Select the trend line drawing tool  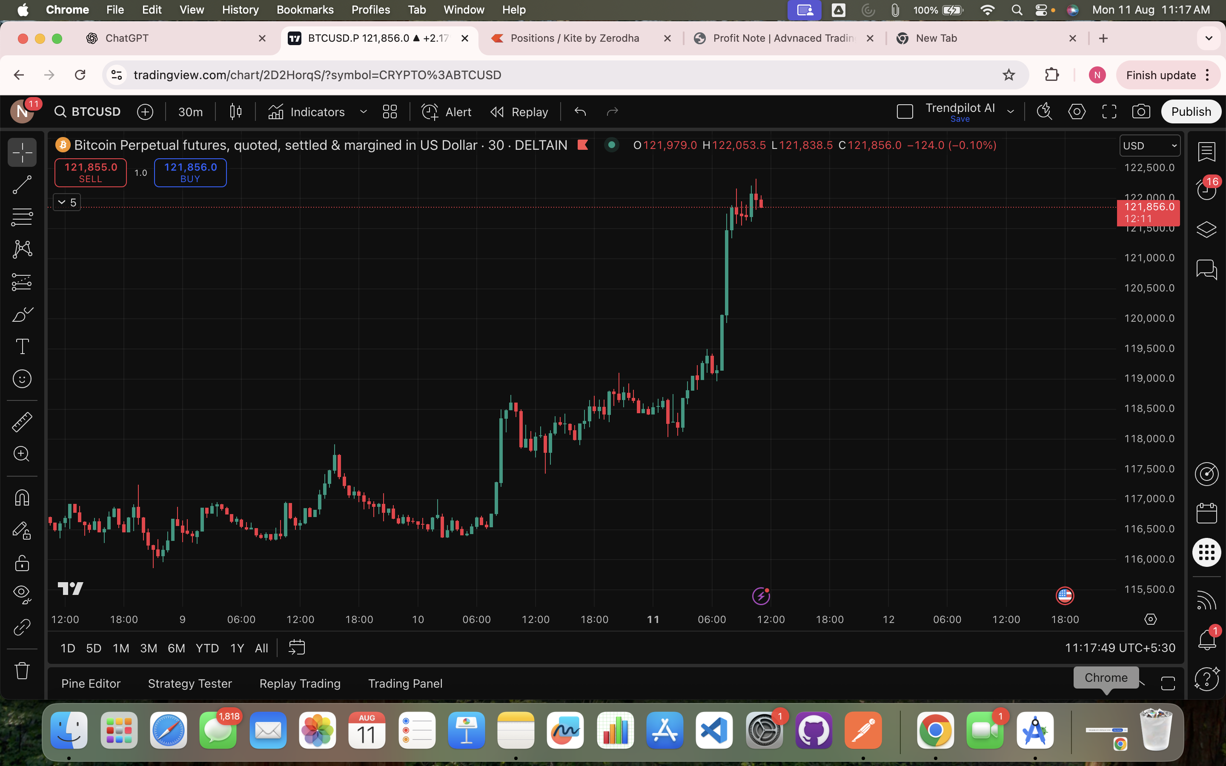coord(22,185)
